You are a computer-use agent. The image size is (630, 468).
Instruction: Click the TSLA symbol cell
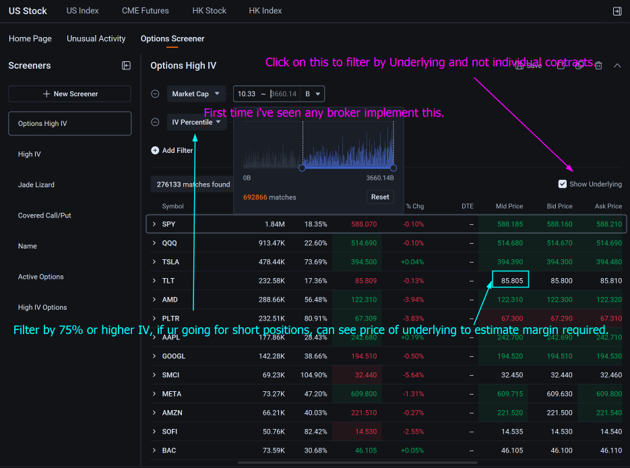pos(170,262)
